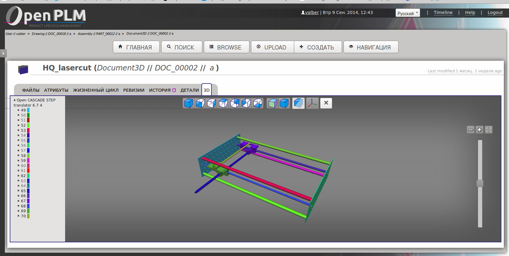Screen dimensions: 509x256
Task: Select the top-face view cube icon
Action: point(223,103)
